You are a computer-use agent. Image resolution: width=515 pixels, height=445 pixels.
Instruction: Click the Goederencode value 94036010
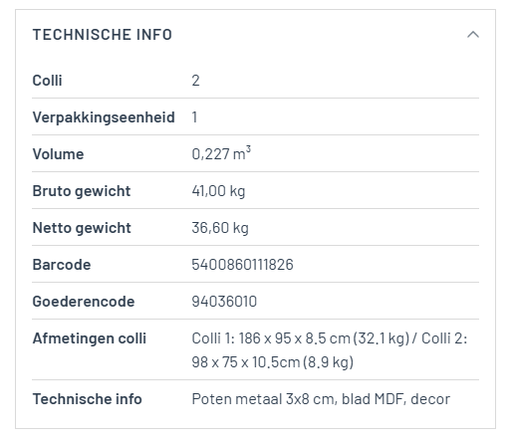click(x=224, y=302)
